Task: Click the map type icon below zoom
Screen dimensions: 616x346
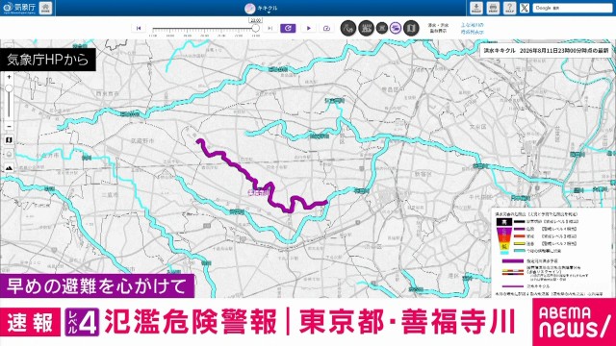Action: (x=9, y=140)
